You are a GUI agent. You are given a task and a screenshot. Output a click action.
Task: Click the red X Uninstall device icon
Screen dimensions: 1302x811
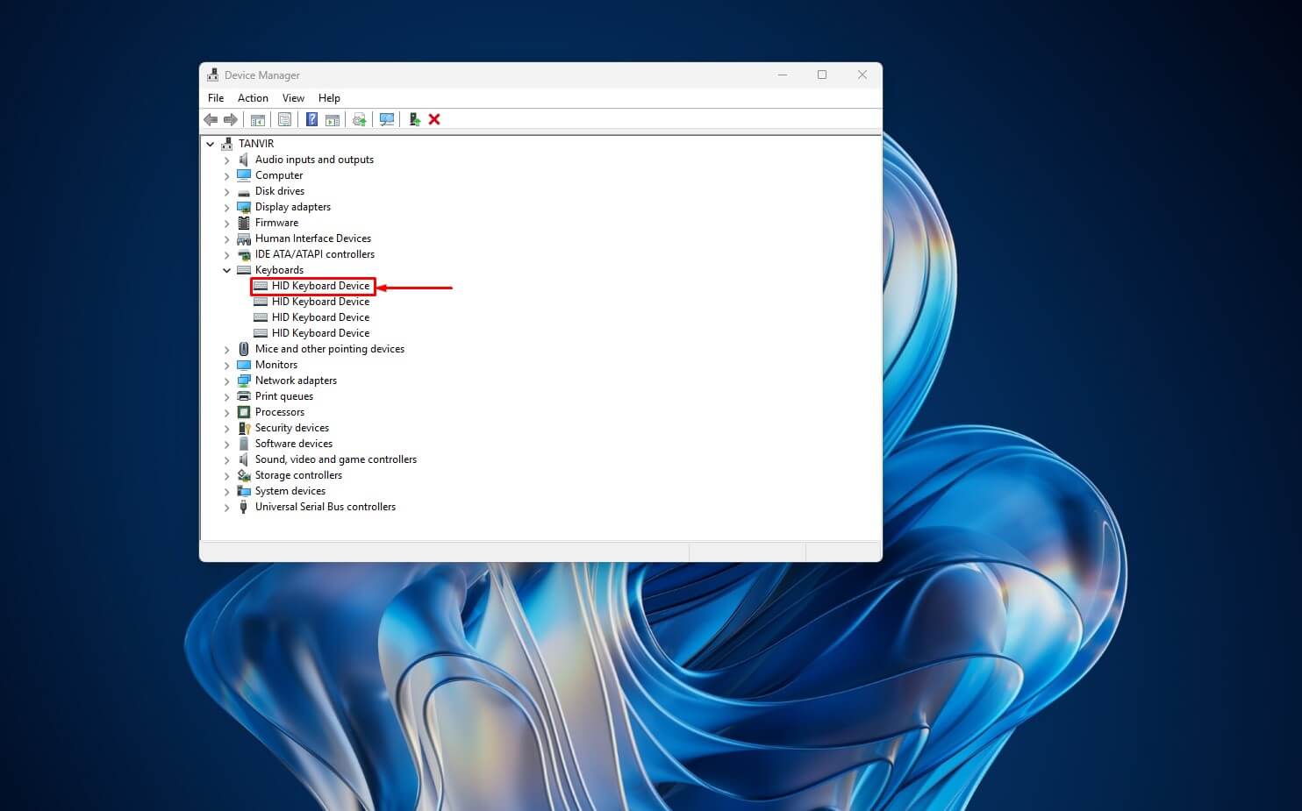click(x=434, y=119)
